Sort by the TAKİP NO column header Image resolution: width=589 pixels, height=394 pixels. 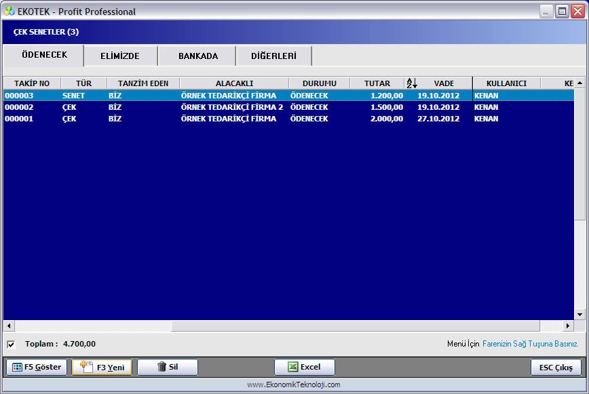[x=32, y=83]
